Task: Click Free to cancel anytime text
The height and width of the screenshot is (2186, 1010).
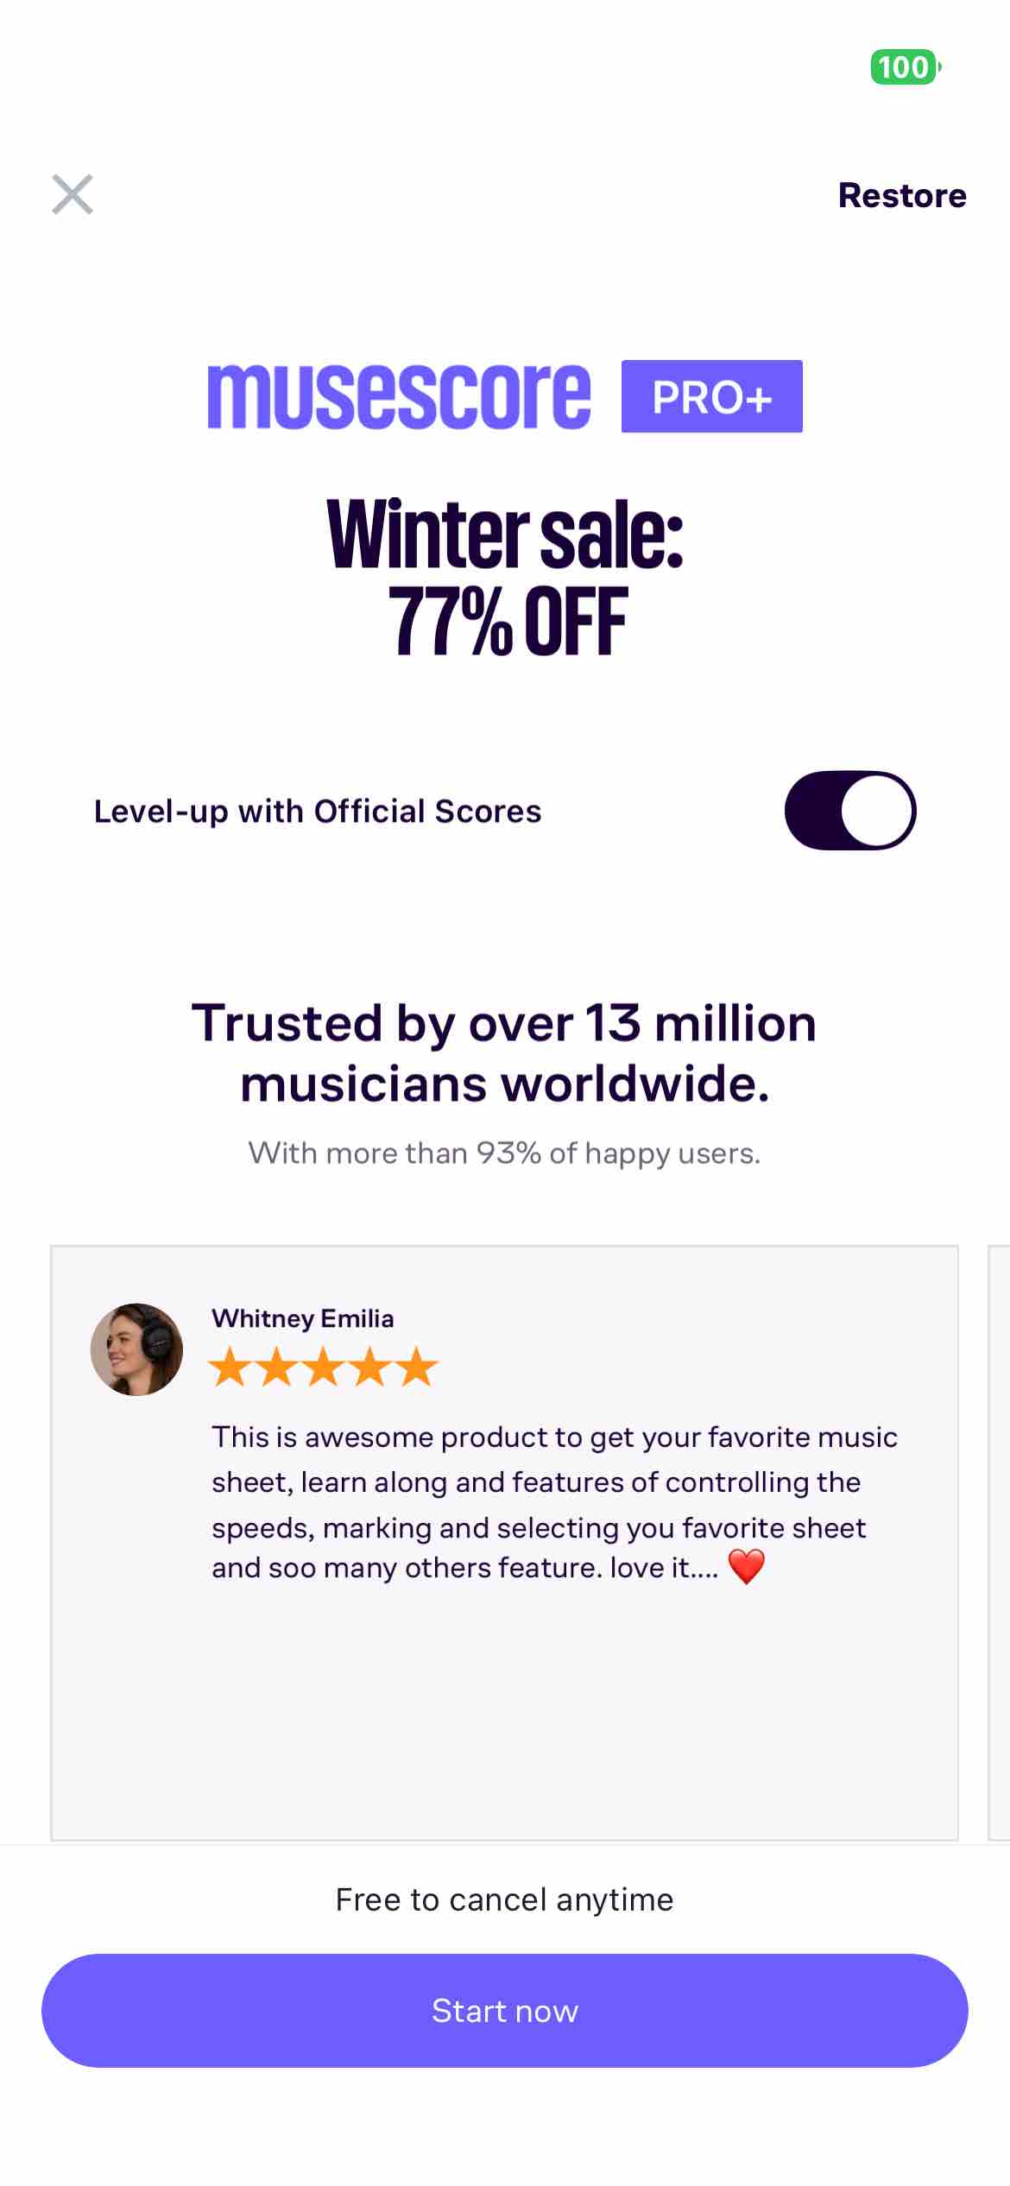Action: tap(504, 1899)
